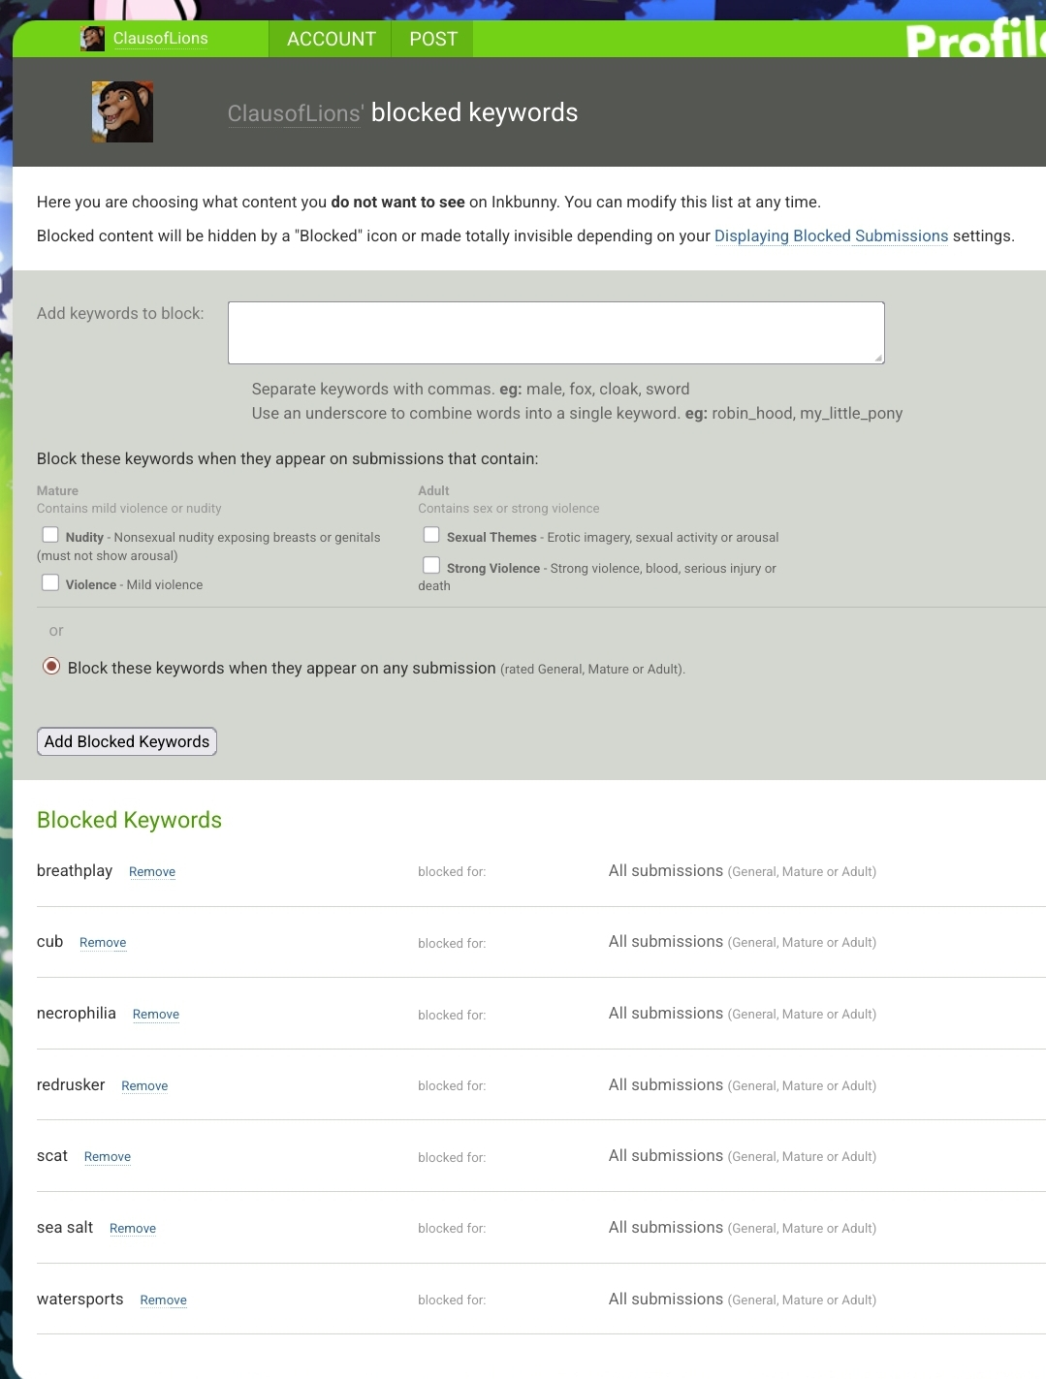
Task: Tick the Nudity checkbox
Action: 50,535
